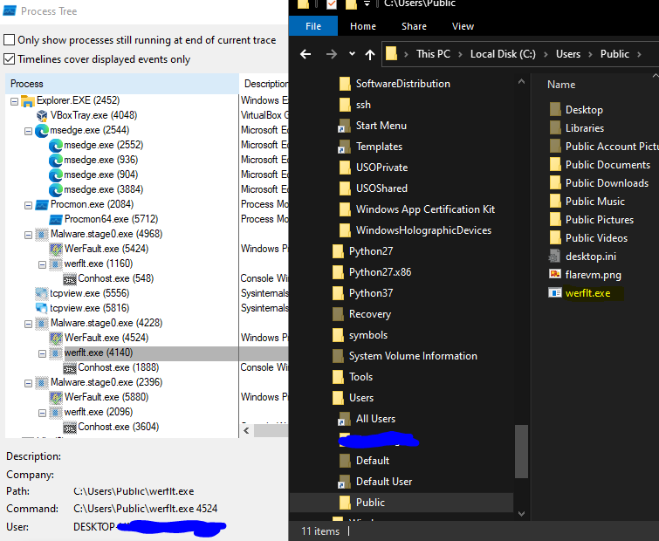Click navigation pane scroll down arrow
This screenshot has height=541, width=659.
coord(521,513)
